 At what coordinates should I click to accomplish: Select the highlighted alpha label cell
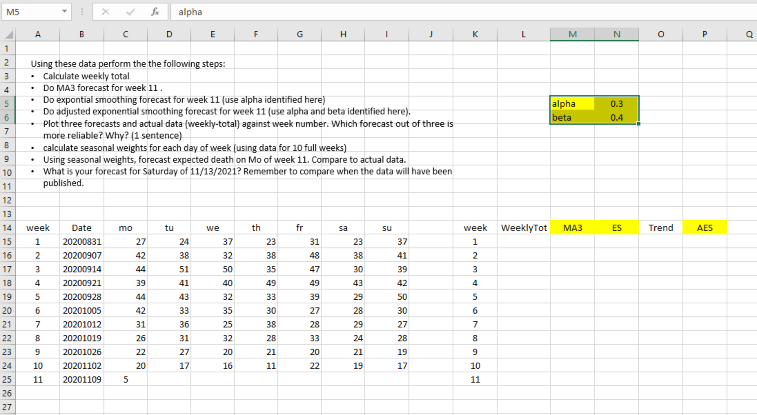(x=571, y=103)
